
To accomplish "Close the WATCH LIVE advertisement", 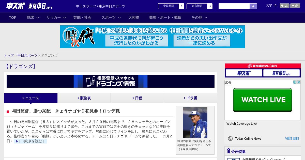I will 299,82.
